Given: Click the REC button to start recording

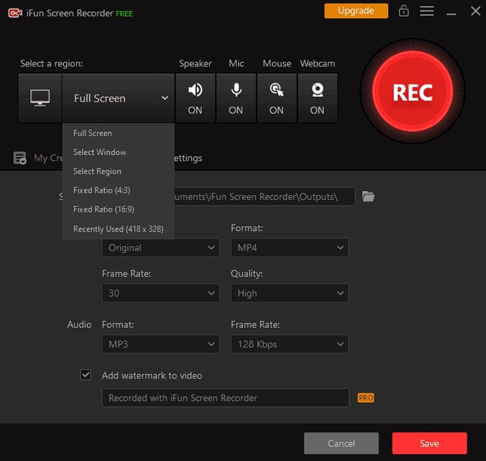Looking at the screenshot, I should [x=412, y=92].
